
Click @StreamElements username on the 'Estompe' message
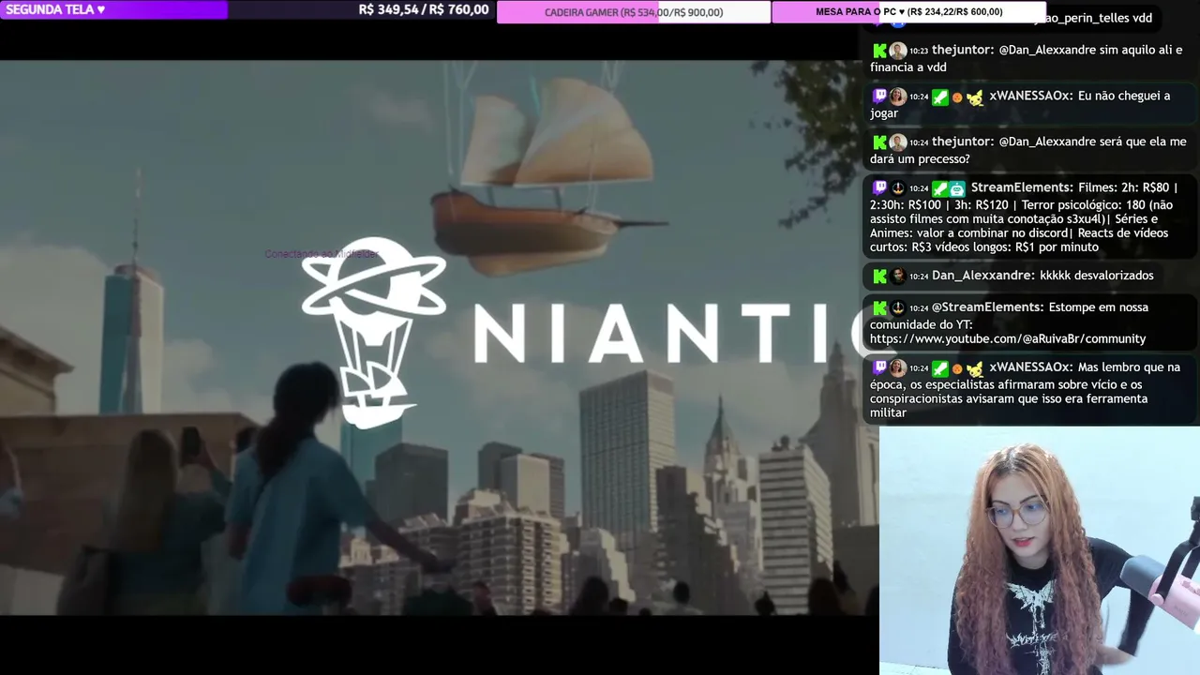[x=987, y=307]
